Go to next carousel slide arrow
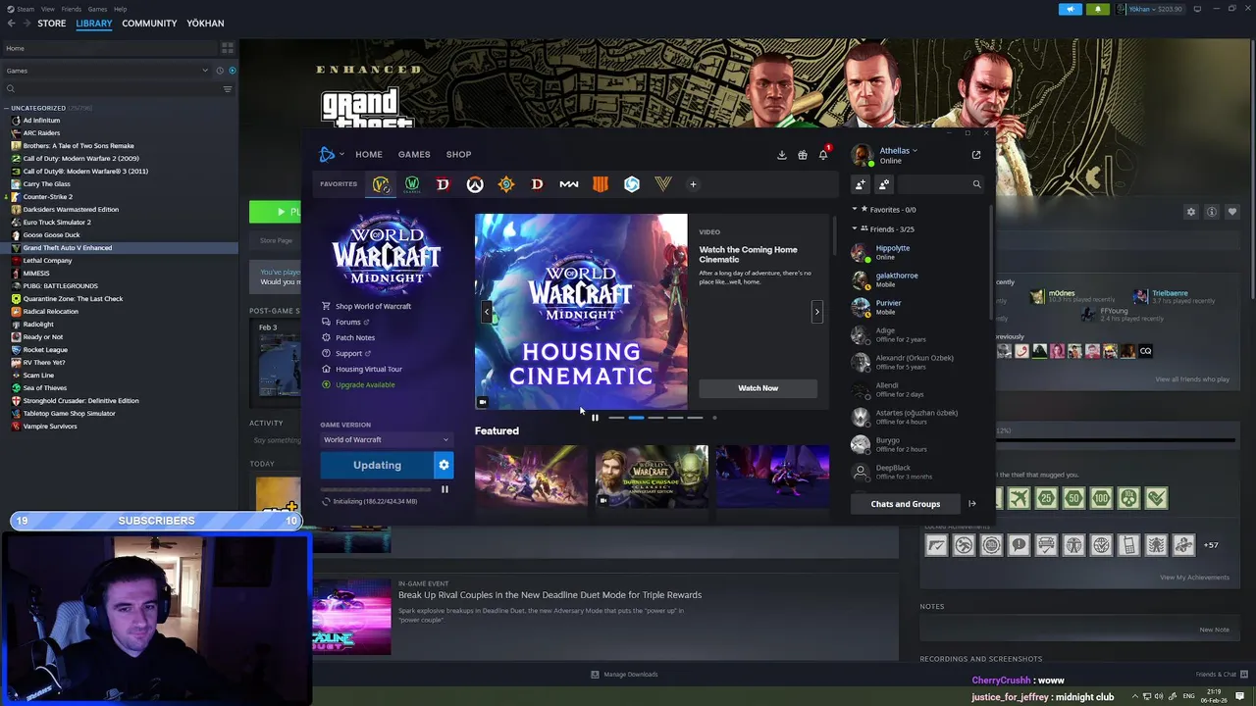Image resolution: width=1256 pixels, height=706 pixels. (816, 312)
